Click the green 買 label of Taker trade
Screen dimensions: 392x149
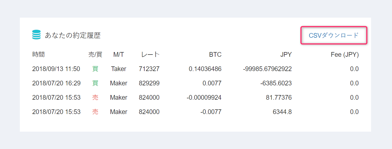pos(95,69)
